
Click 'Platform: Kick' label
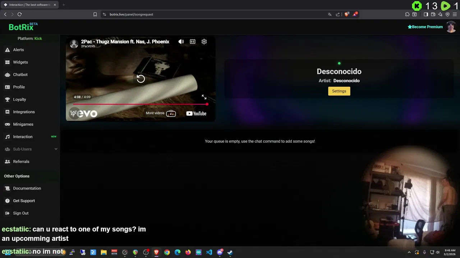30,38
